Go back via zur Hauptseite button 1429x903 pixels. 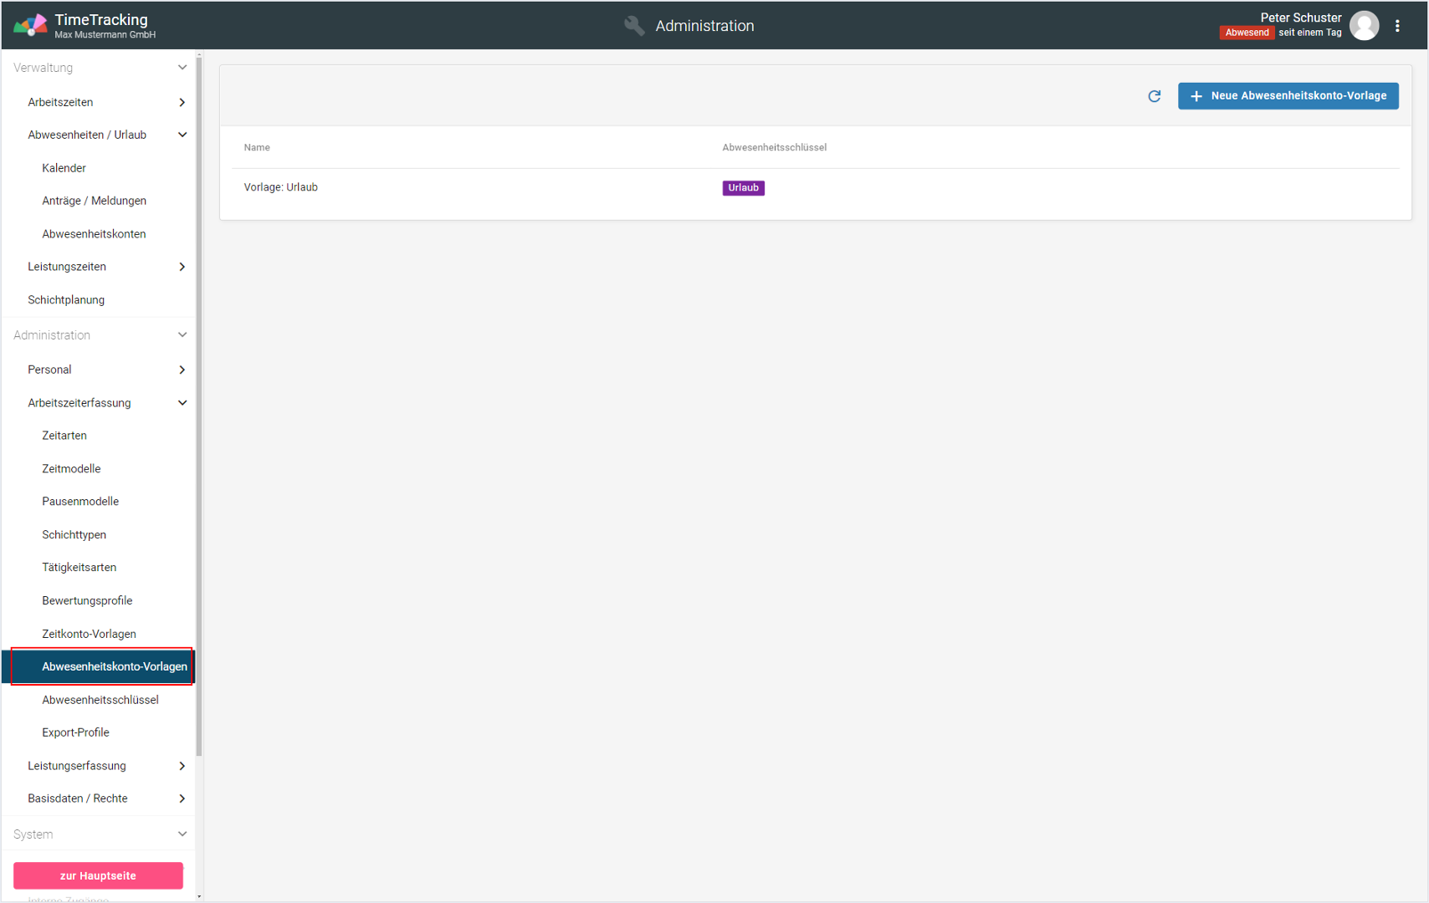pos(98,875)
